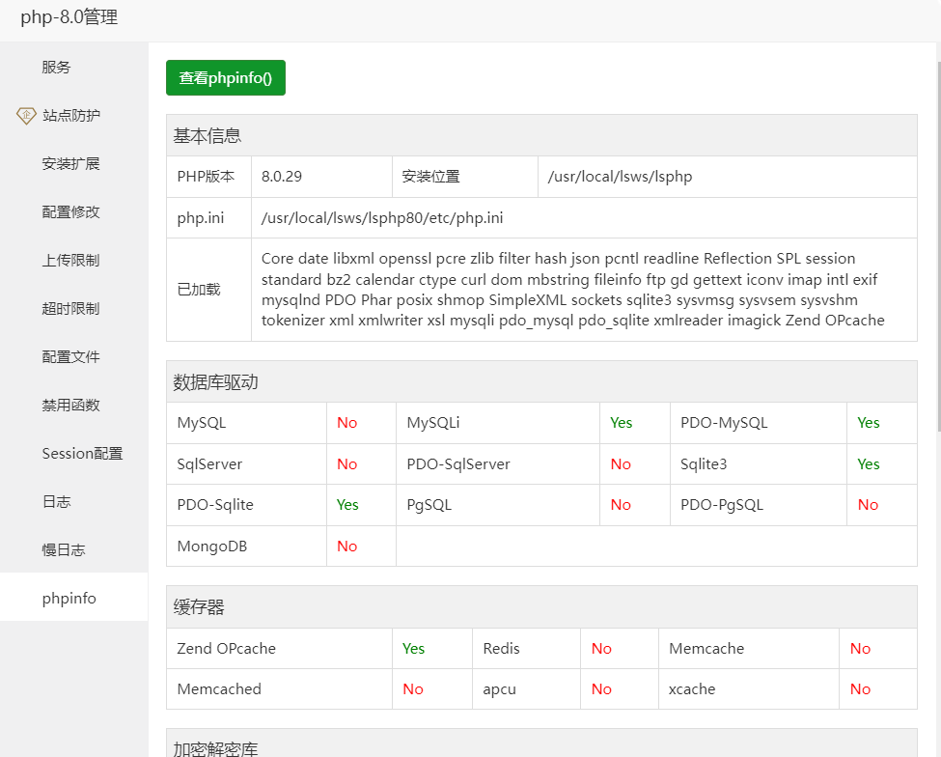This screenshot has height=757, width=941.
Task: Open the 日志 tab
Action: tap(56, 502)
